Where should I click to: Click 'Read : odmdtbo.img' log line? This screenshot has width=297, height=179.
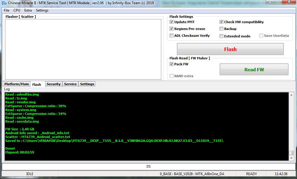[x=22, y=94]
